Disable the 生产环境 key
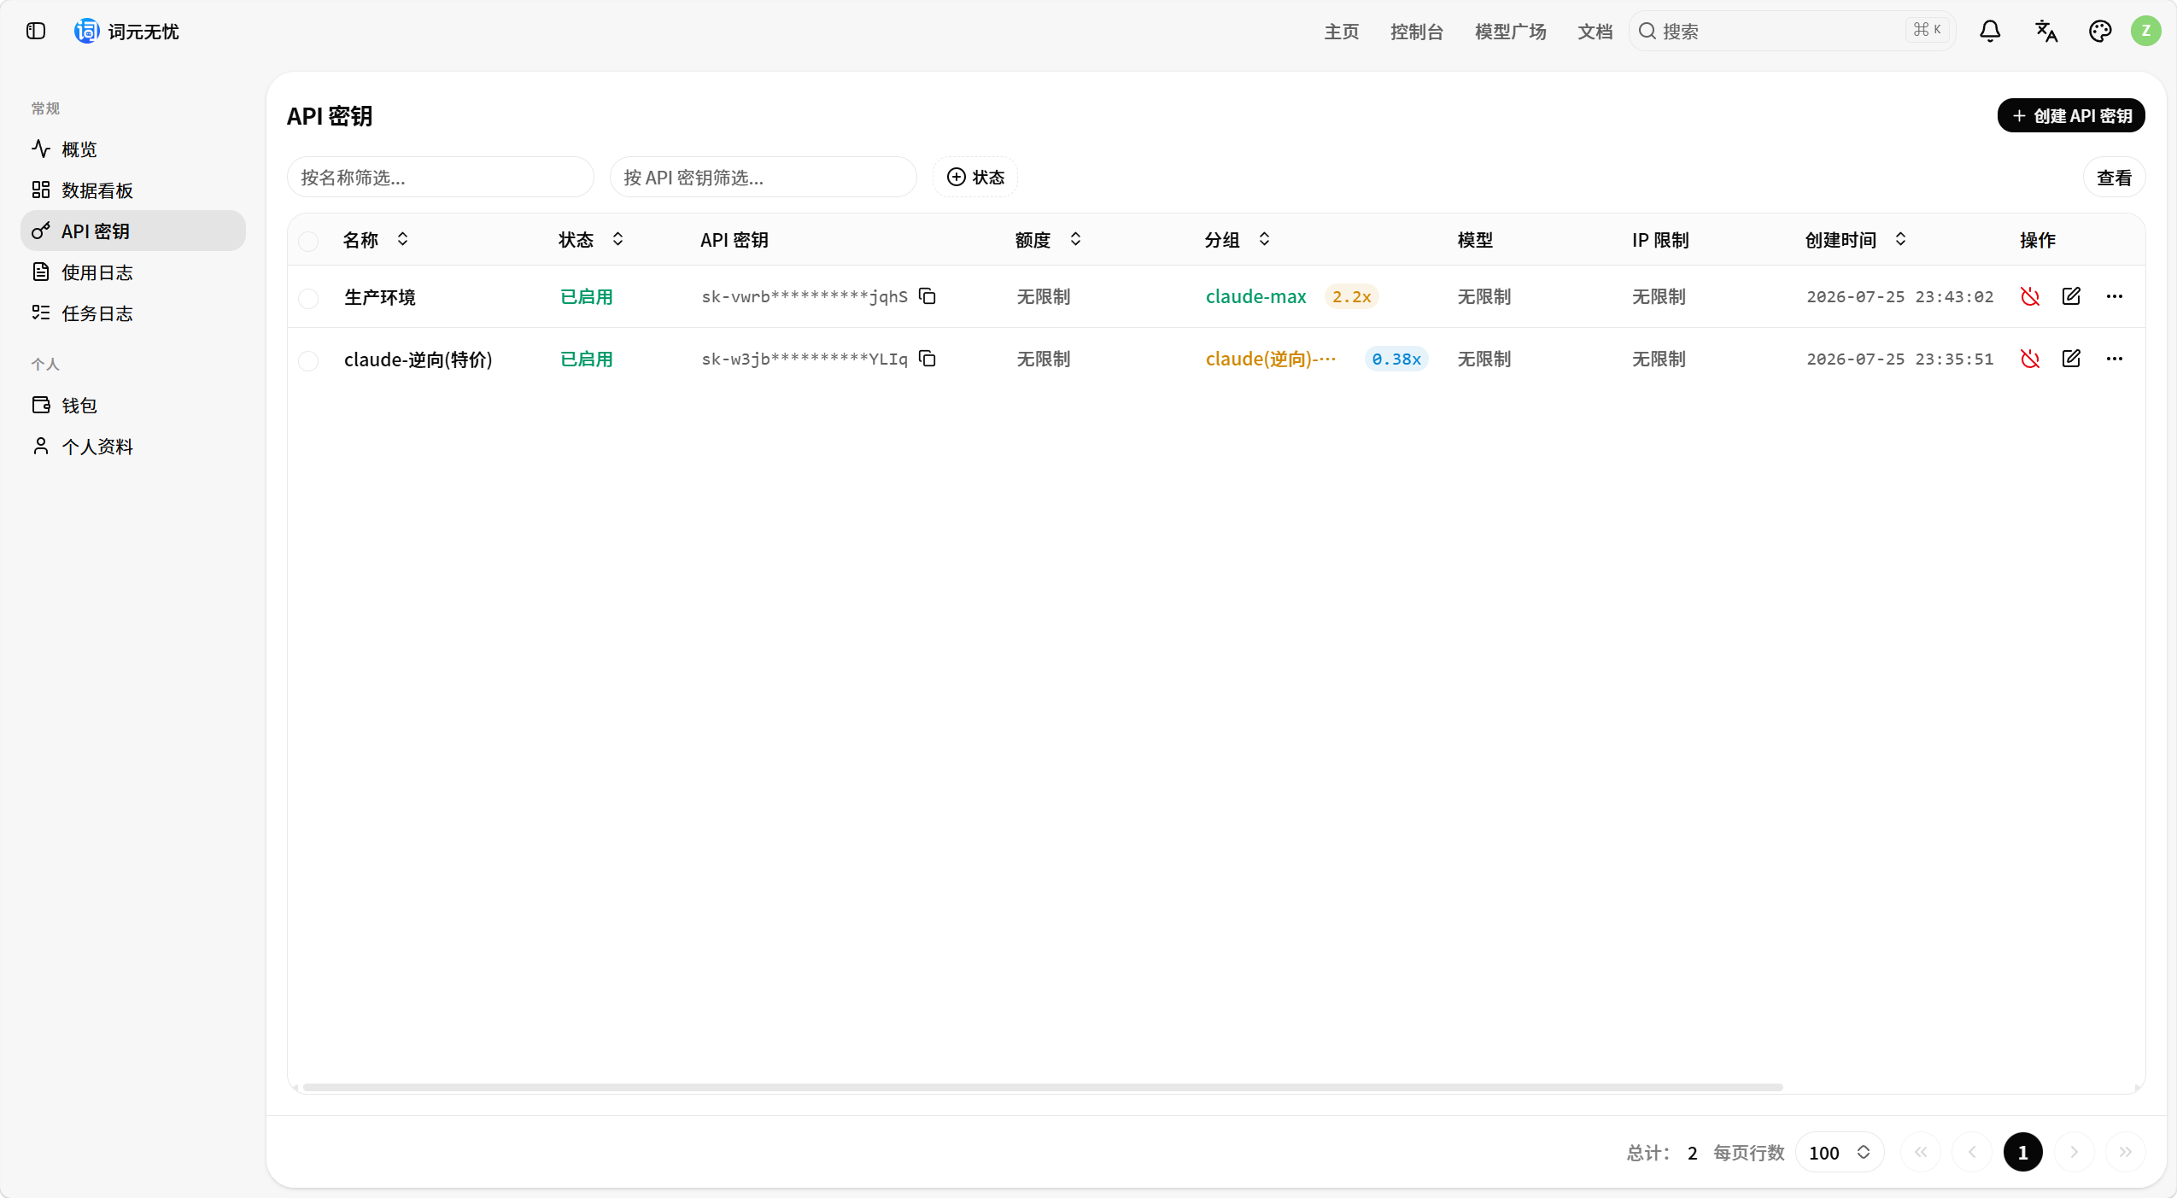This screenshot has width=2177, height=1198. [x=2030, y=296]
